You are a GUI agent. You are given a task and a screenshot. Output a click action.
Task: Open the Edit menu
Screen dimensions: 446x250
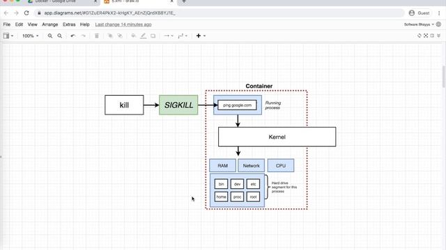[19, 25]
